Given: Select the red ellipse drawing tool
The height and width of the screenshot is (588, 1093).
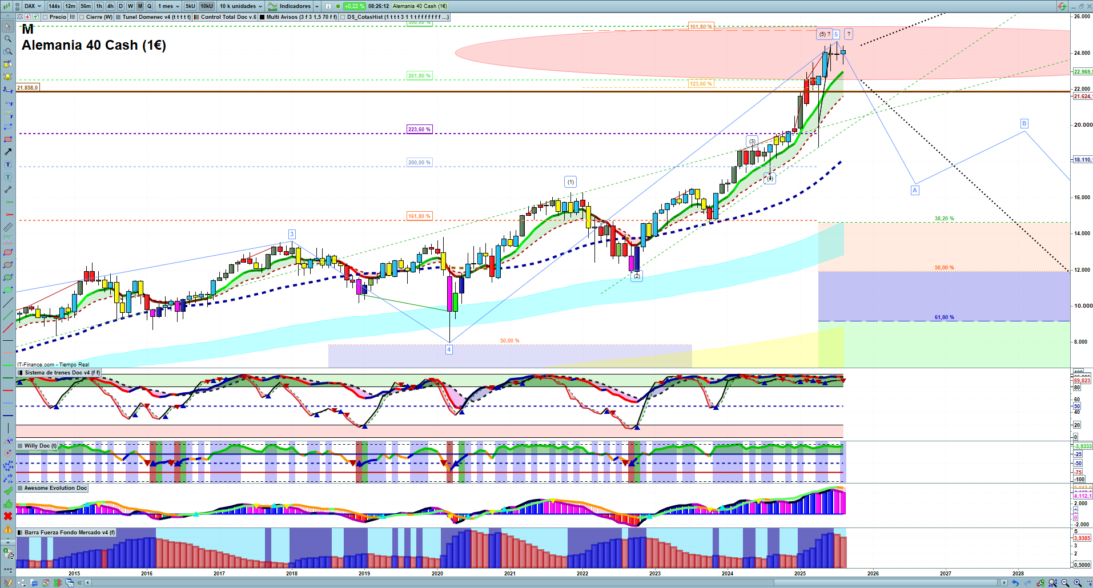Looking at the screenshot, I should coord(8,252).
